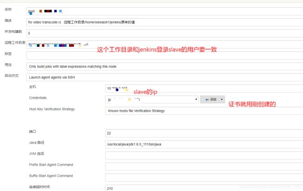Click the 远程工作目录 remote directory field

163,45
